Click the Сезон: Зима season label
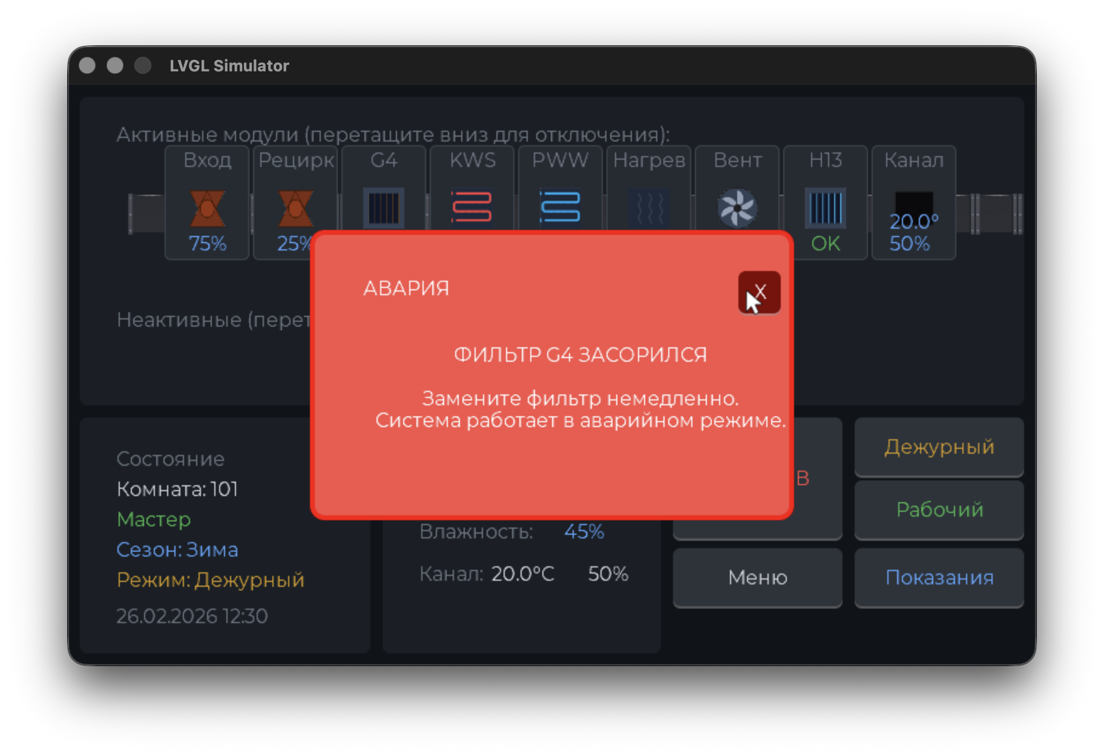1104x755 pixels. tap(177, 549)
